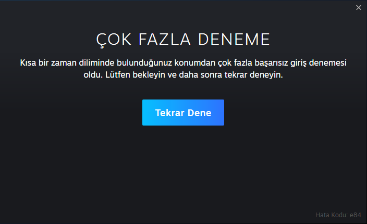Click the word FAZLA in the heading
Image resolution: width=367 pixels, height=224 pixels.
[x=165, y=39]
